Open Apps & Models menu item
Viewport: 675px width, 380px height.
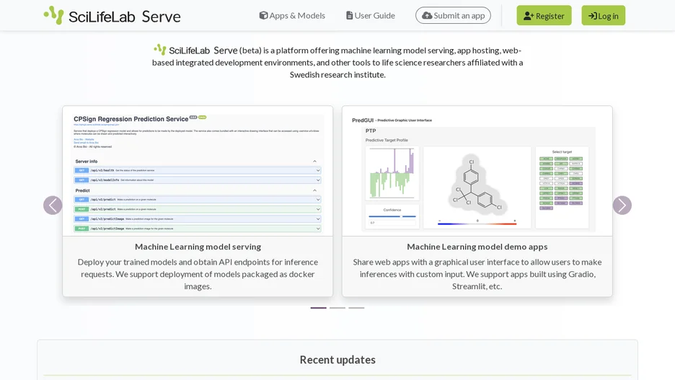(292, 15)
